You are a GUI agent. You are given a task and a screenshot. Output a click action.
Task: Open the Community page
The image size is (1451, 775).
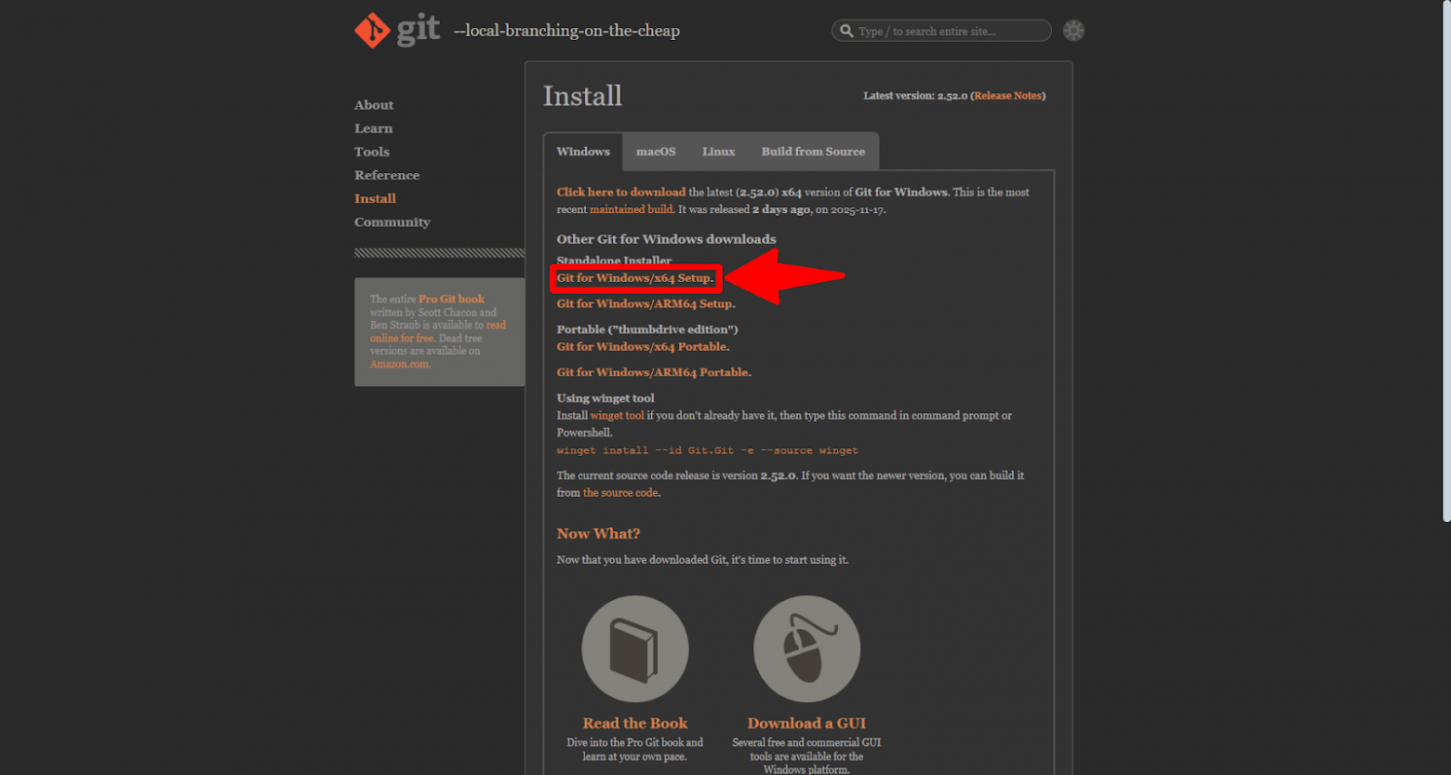[392, 221]
